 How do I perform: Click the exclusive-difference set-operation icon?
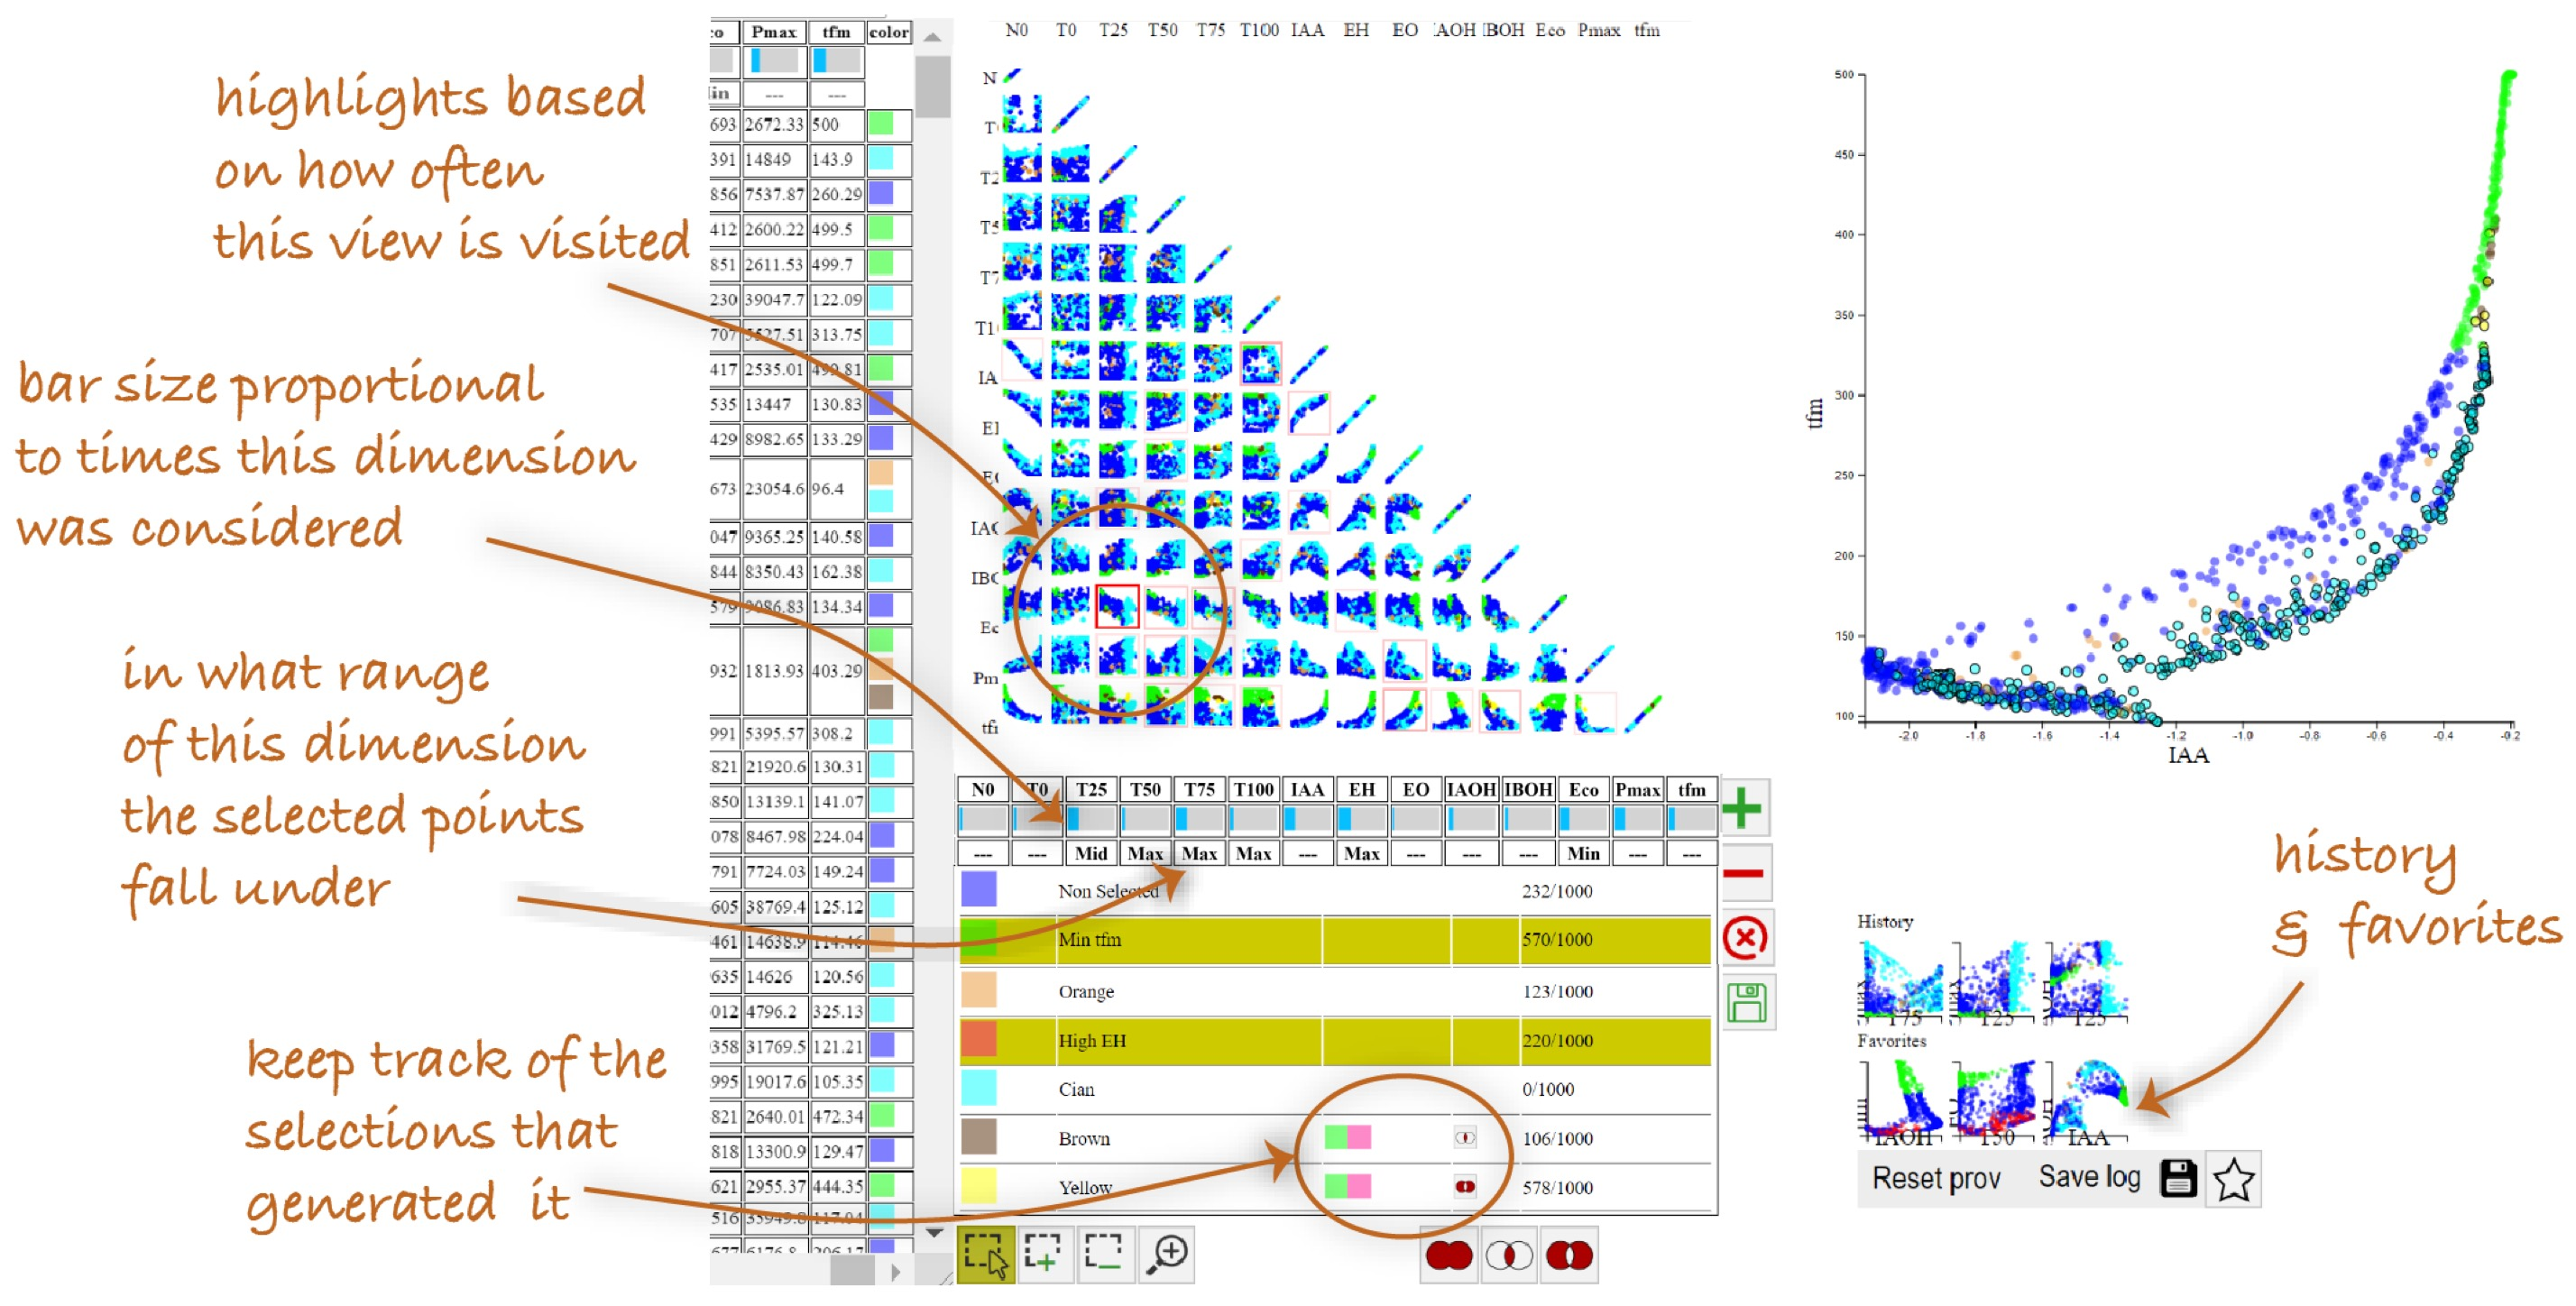pos(1569,1255)
